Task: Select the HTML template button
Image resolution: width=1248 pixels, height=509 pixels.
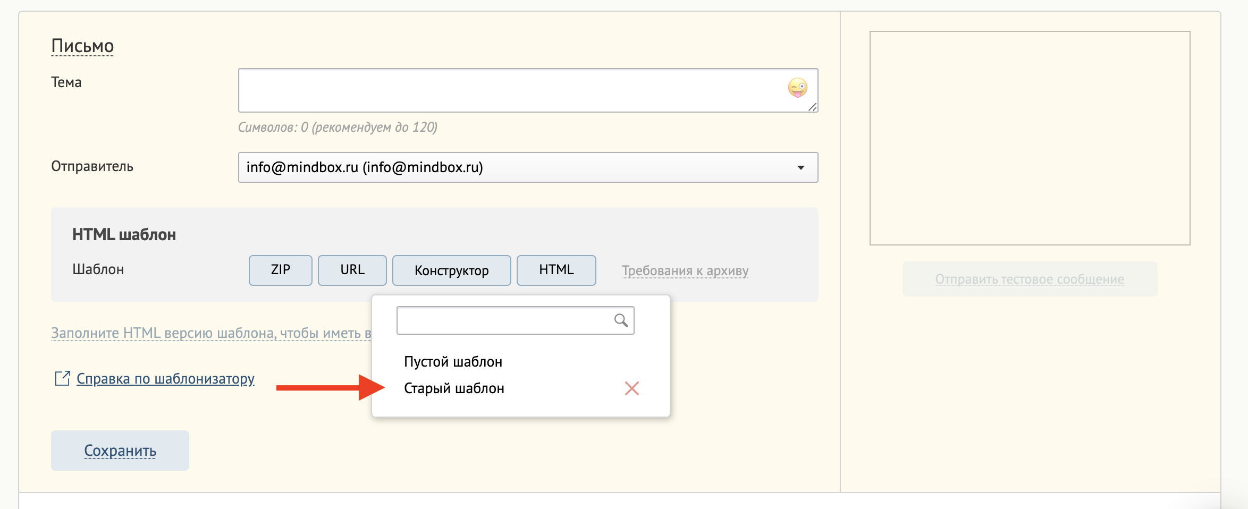Action: [556, 270]
